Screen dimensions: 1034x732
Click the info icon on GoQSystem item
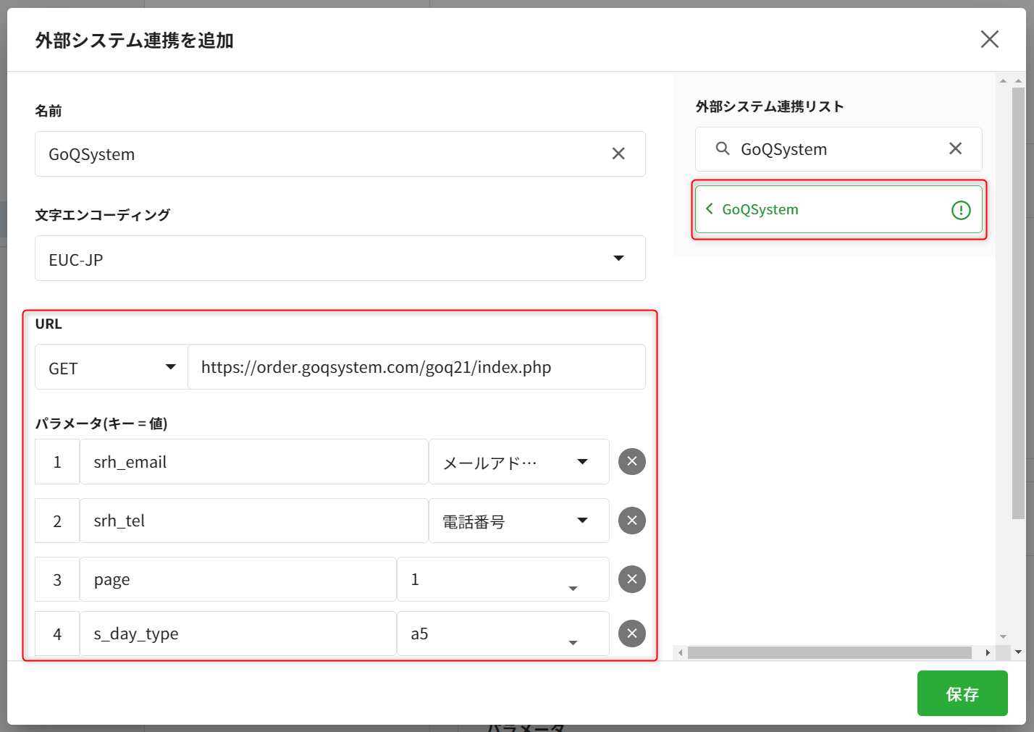click(960, 210)
